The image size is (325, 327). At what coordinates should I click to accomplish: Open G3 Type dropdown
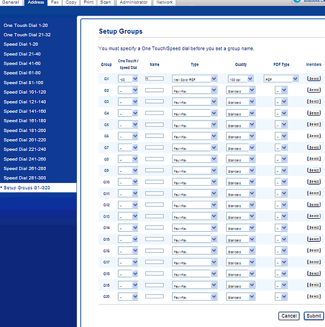coord(194,102)
